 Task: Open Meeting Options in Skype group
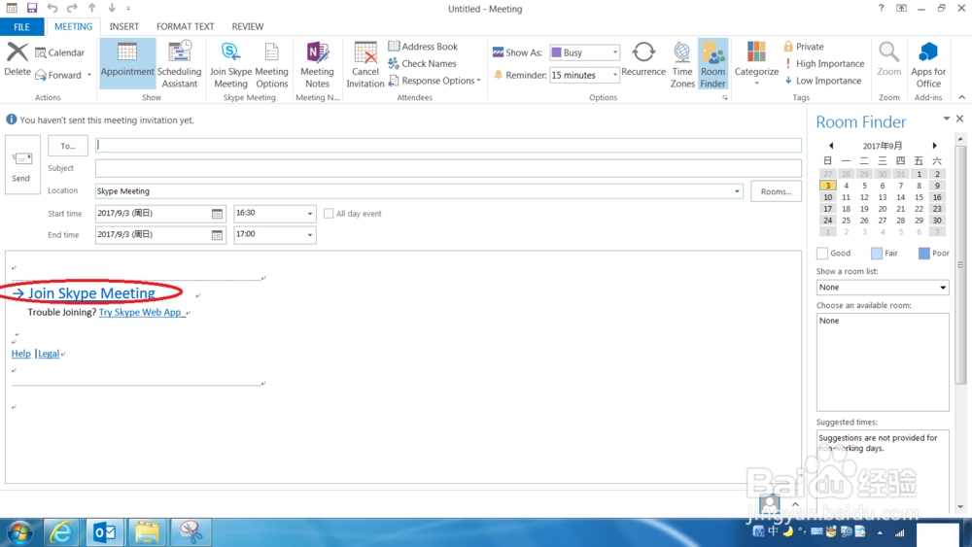click(x=271, y=64)
